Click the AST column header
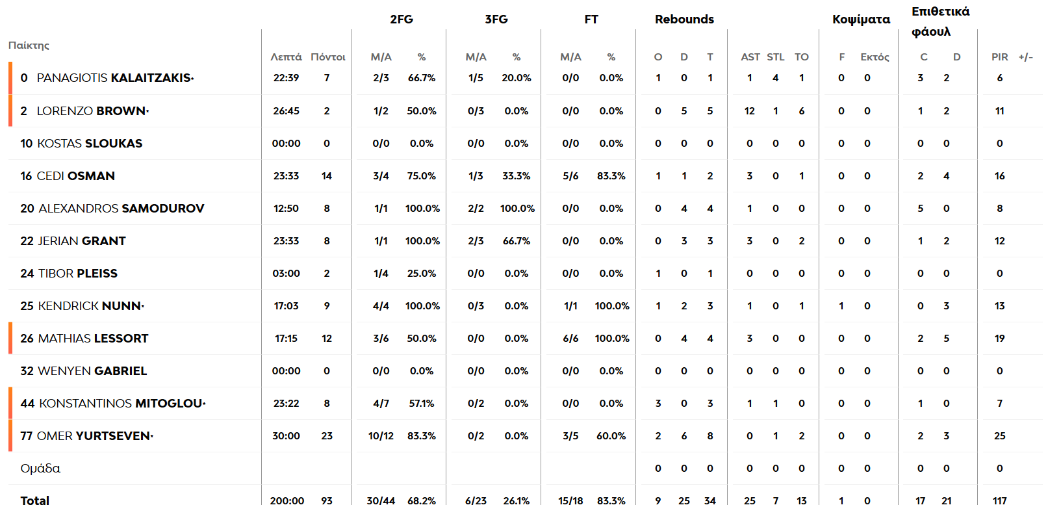1061x505 pixels. [750, 57]
